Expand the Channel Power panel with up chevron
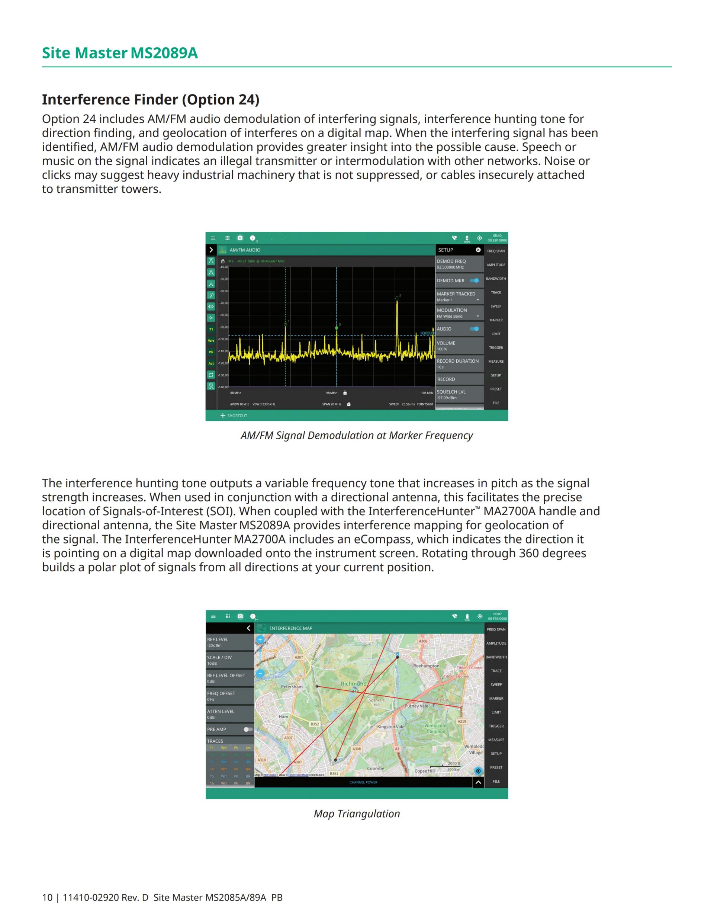 point(478,783)
